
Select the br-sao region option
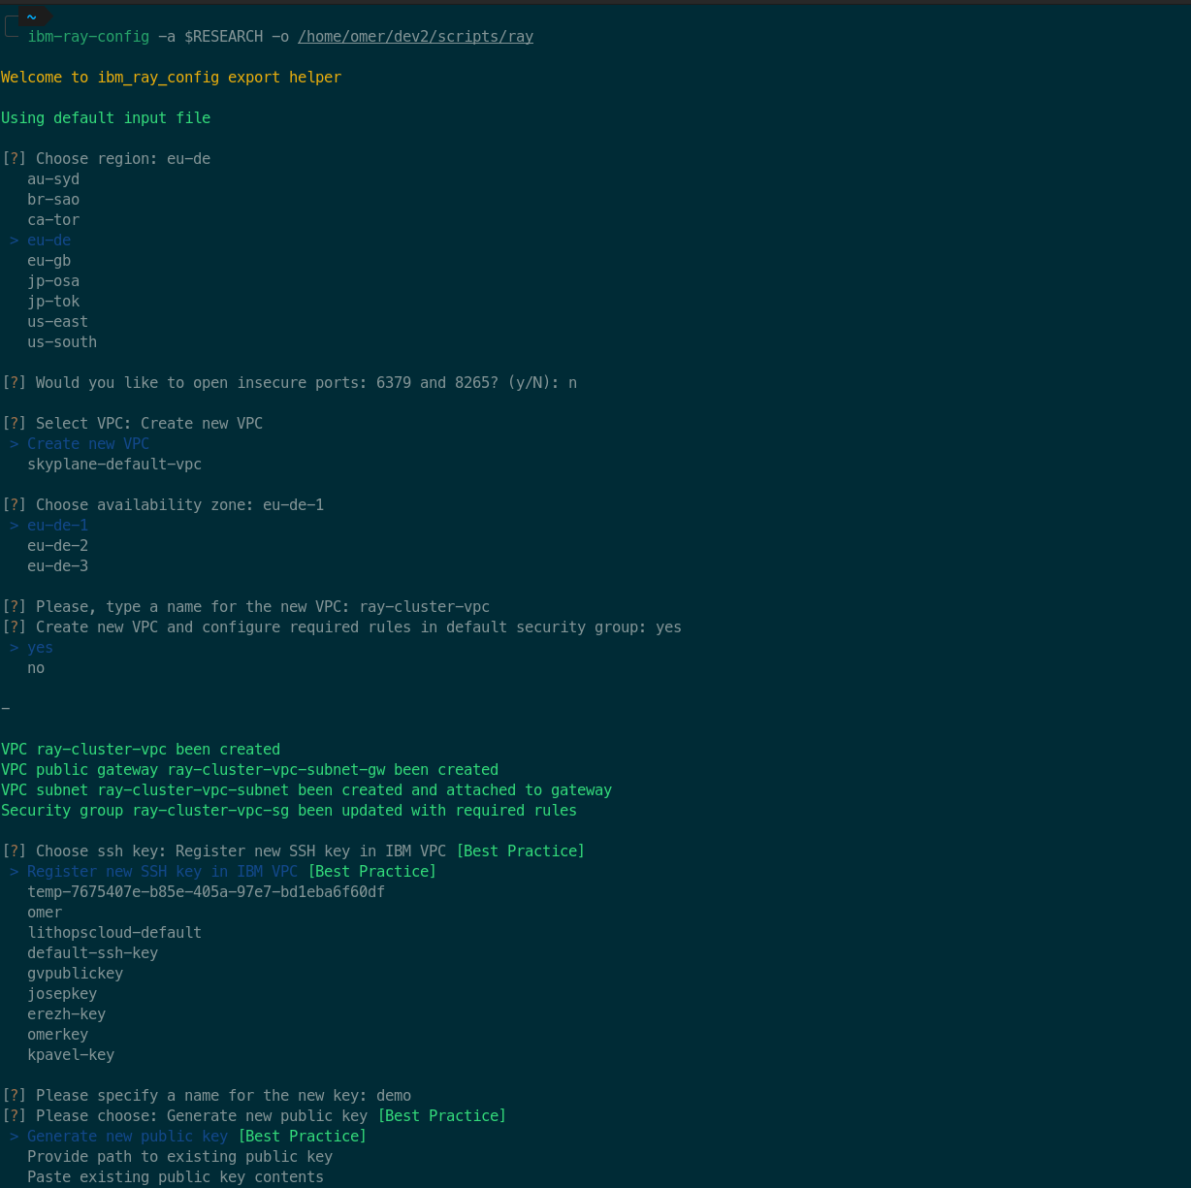click(53, 200)
